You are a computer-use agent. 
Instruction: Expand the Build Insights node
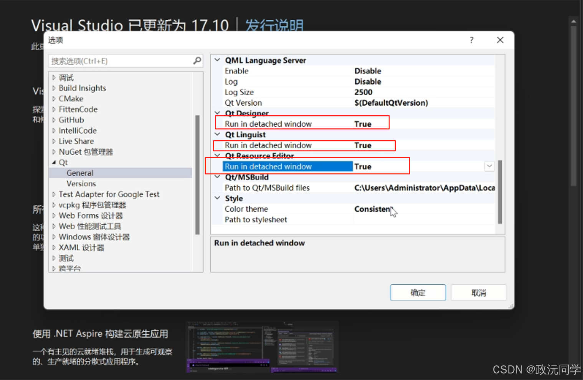(54, 88)
